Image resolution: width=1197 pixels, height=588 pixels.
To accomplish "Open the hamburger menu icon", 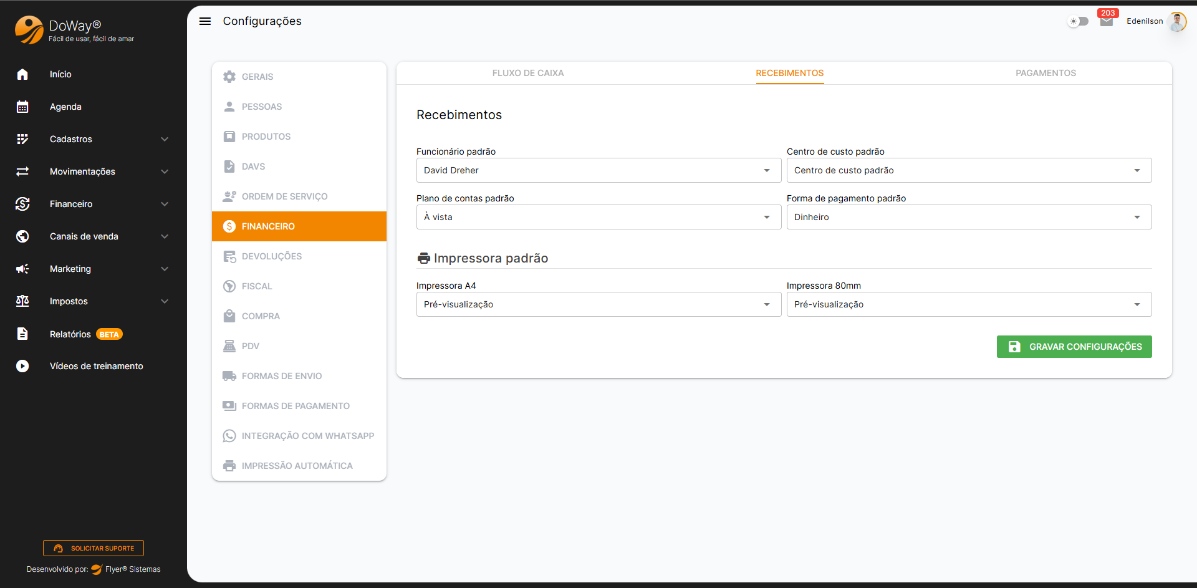I will 204,21.
